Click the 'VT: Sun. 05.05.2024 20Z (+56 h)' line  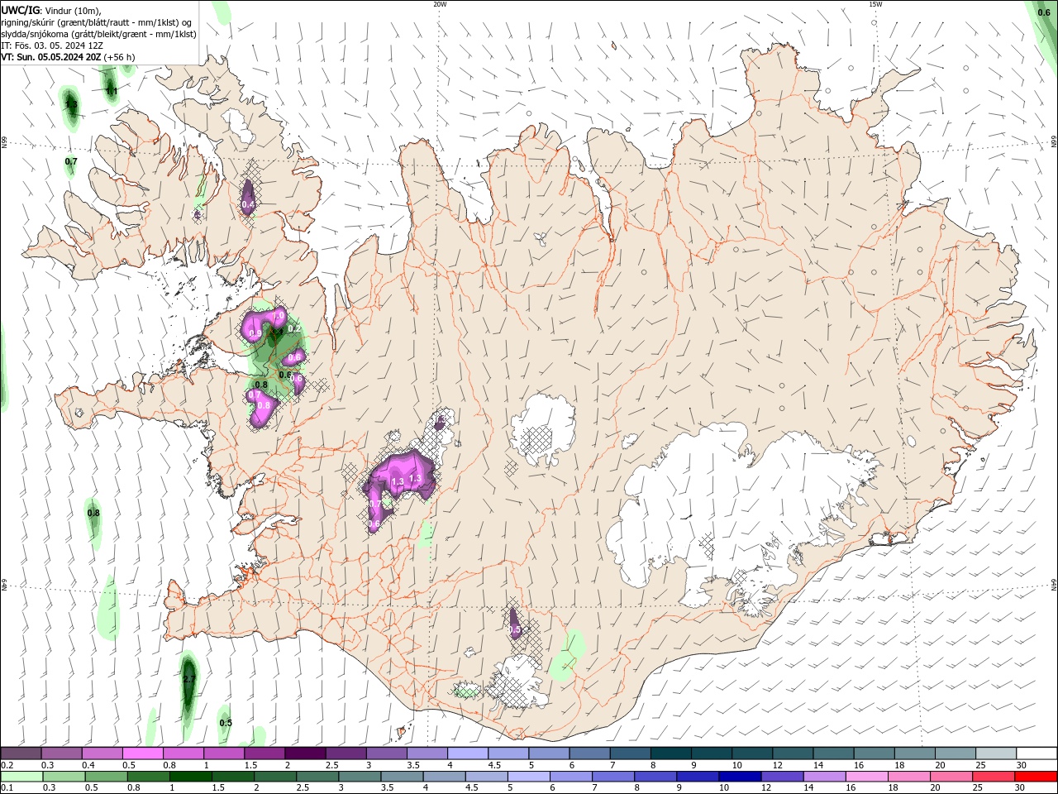pyautogui.click(x=68, y=57)
